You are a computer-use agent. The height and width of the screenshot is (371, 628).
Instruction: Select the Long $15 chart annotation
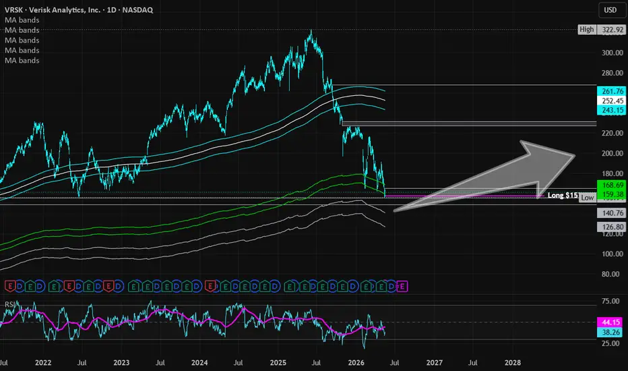563,196
